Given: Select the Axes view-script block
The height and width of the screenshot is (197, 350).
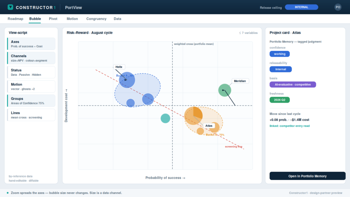Looking at the screenshot, I should coord(31,44).
